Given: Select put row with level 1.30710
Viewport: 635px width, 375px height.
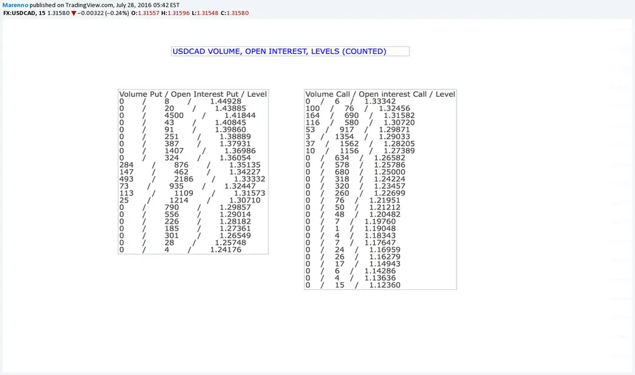Looking at the screenshot, I should 190,200.
